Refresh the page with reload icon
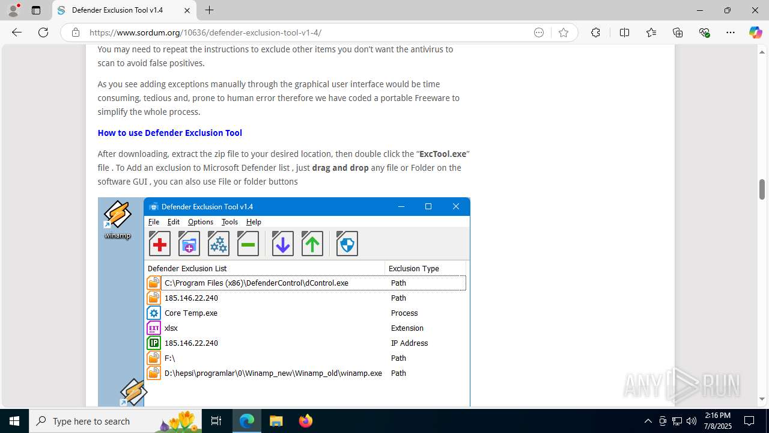This screenshot has width=769, height=433. 43,32
